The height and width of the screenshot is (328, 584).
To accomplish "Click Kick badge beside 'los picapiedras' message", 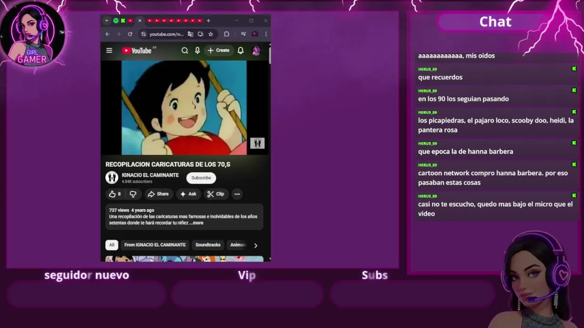I will point(574,112).
